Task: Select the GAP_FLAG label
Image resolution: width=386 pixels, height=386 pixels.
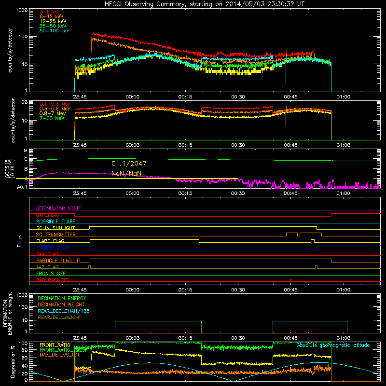Action: coord(47,215)
